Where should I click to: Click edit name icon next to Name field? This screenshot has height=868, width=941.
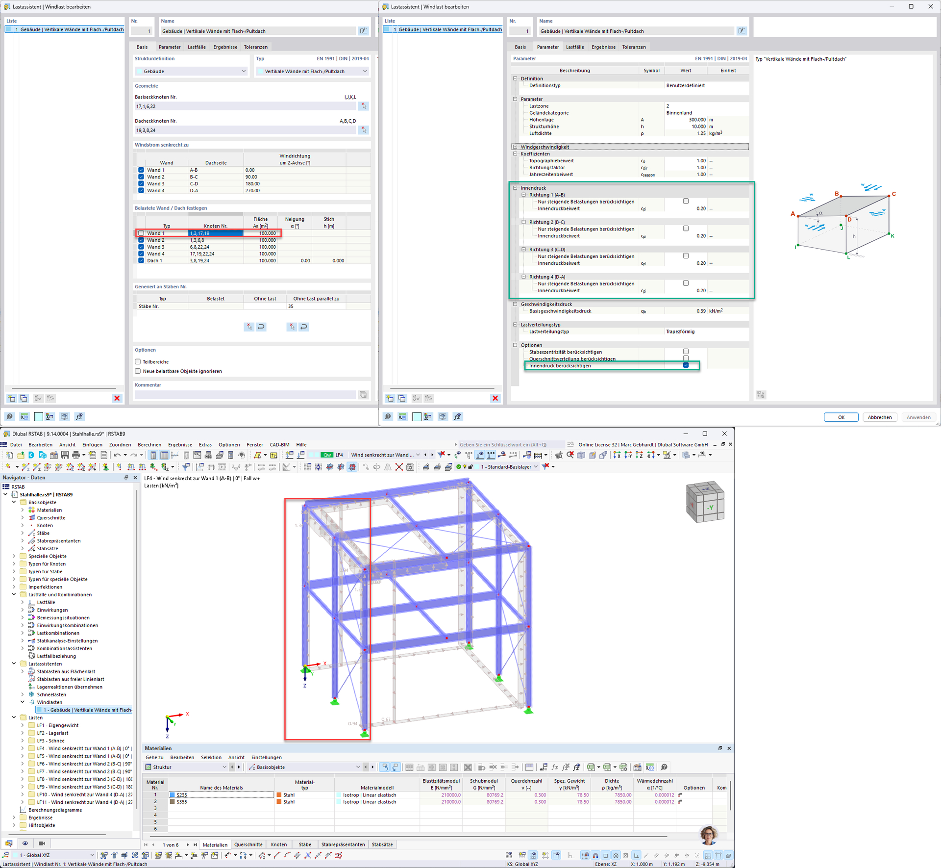tap(363, 31)
